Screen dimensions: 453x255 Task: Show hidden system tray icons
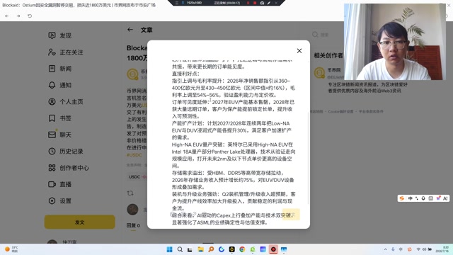[x=385, y=249]
